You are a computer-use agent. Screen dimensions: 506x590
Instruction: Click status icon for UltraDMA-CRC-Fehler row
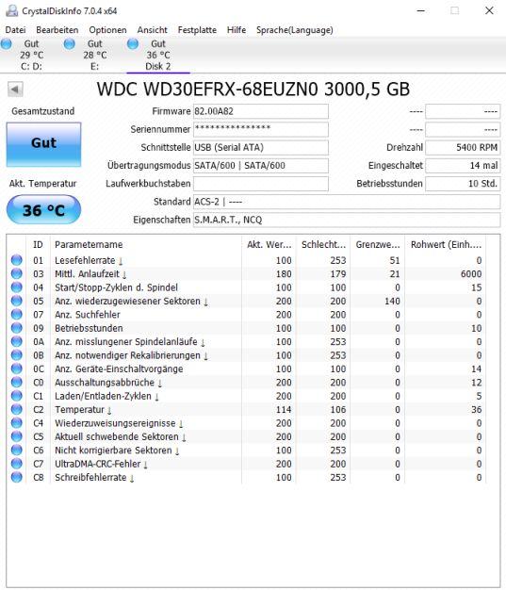click(x=17, y=463)
